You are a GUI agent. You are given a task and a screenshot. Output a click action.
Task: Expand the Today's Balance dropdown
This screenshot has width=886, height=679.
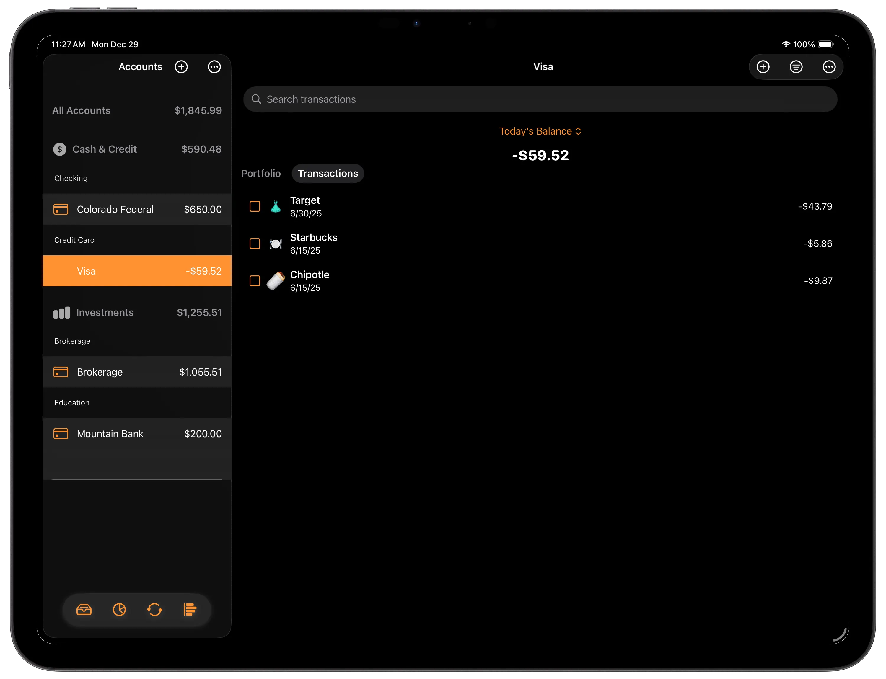coord(540,131)
